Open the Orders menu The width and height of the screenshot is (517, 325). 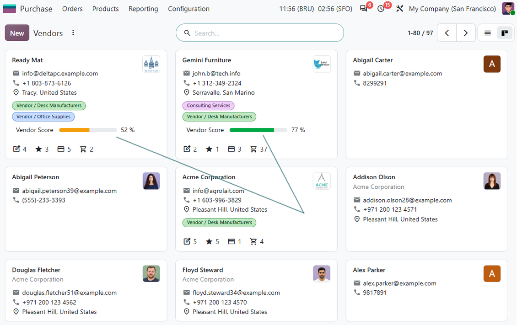(72, 9)
